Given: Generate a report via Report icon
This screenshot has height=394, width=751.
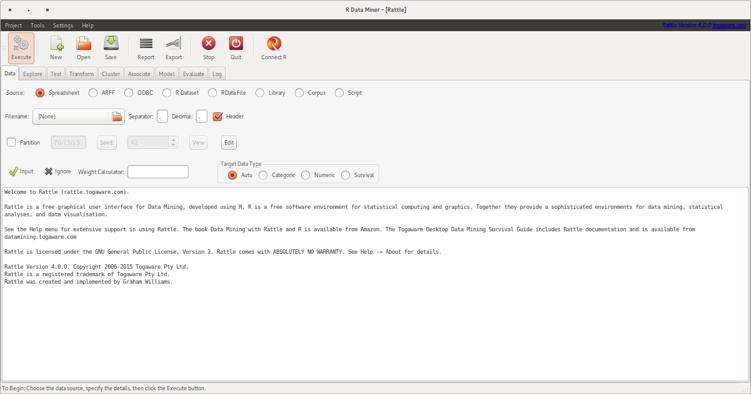Looking at the screenshot, I should (146, 44).
